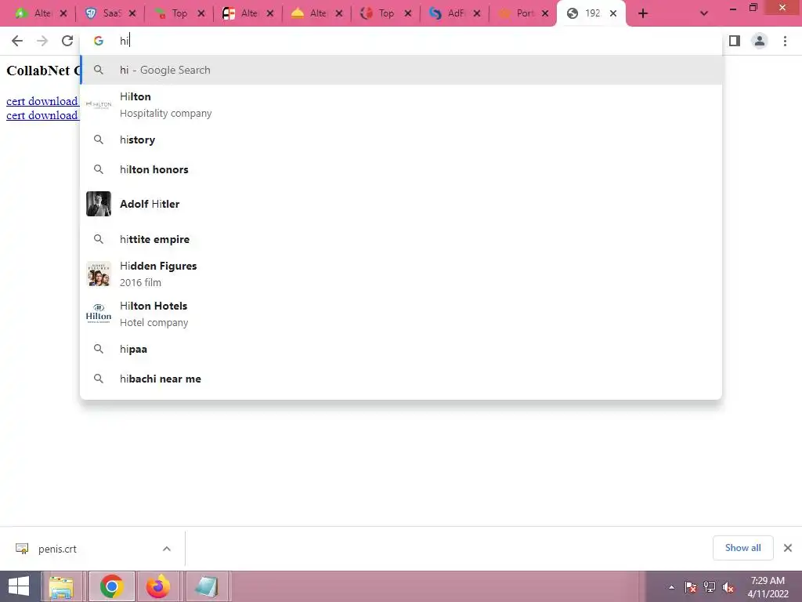
Task: Choose the 'hittite empire' suggestion
Action: pos(402,239)
